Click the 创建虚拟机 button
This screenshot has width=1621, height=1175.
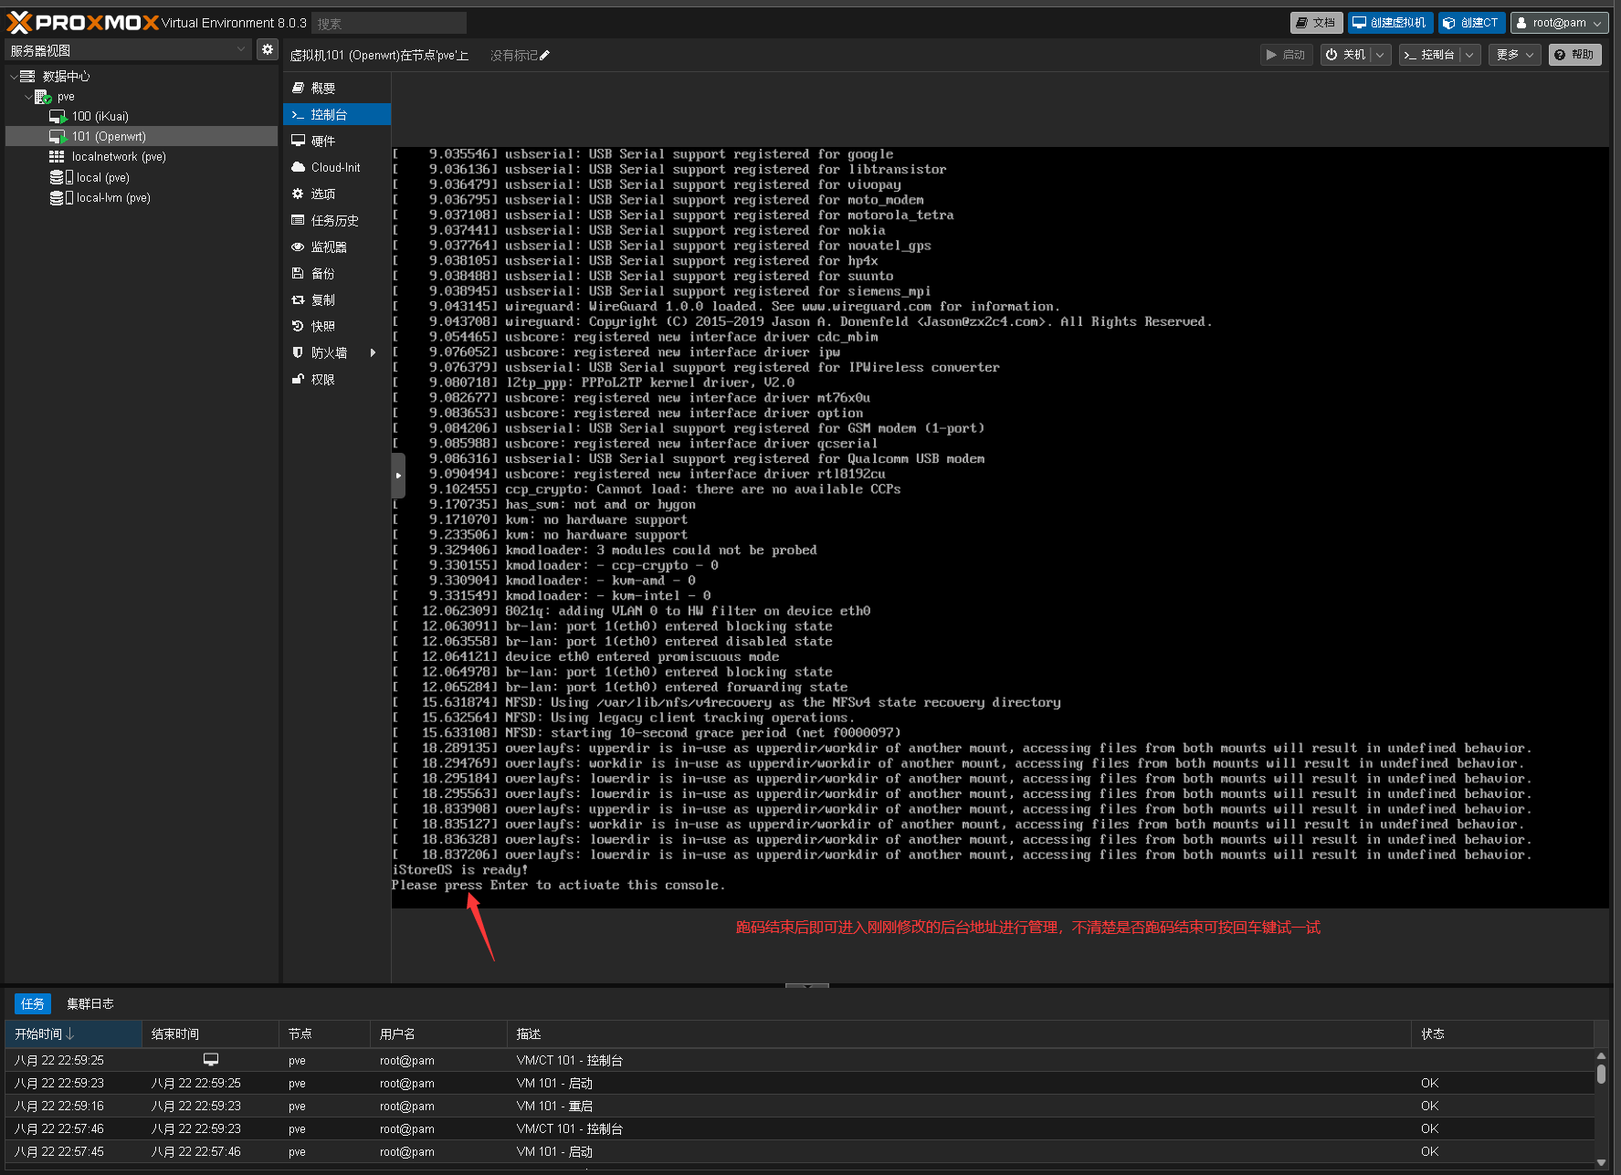(1389, 23)
